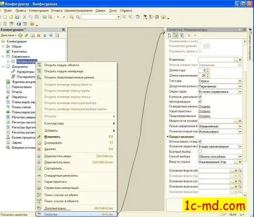The height and width of the screenshot is (217, 254).
Task: Open Способ выбора dropdown
Action: [x=240, y=157]
